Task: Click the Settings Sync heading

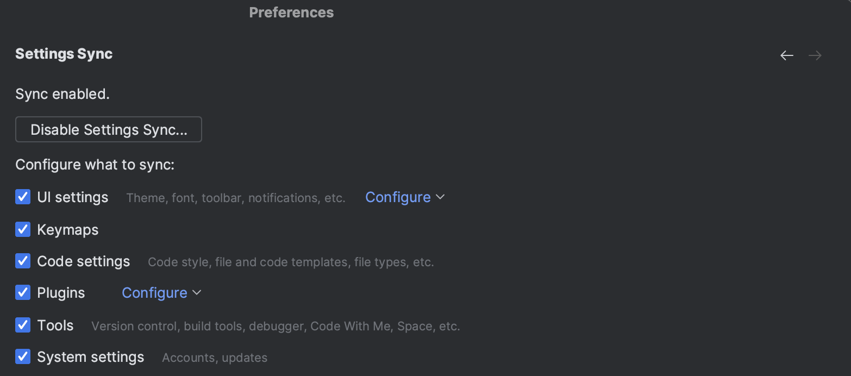Action: click(x=64, y=54)
